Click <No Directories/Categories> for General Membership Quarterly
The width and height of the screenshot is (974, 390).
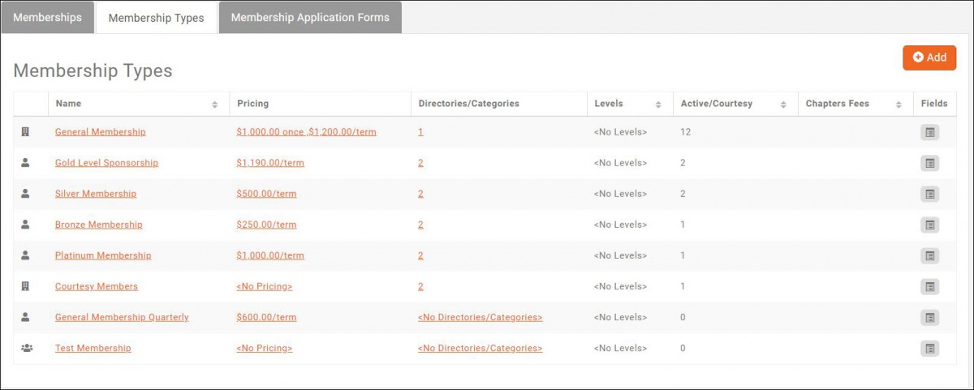coord(480,316)
